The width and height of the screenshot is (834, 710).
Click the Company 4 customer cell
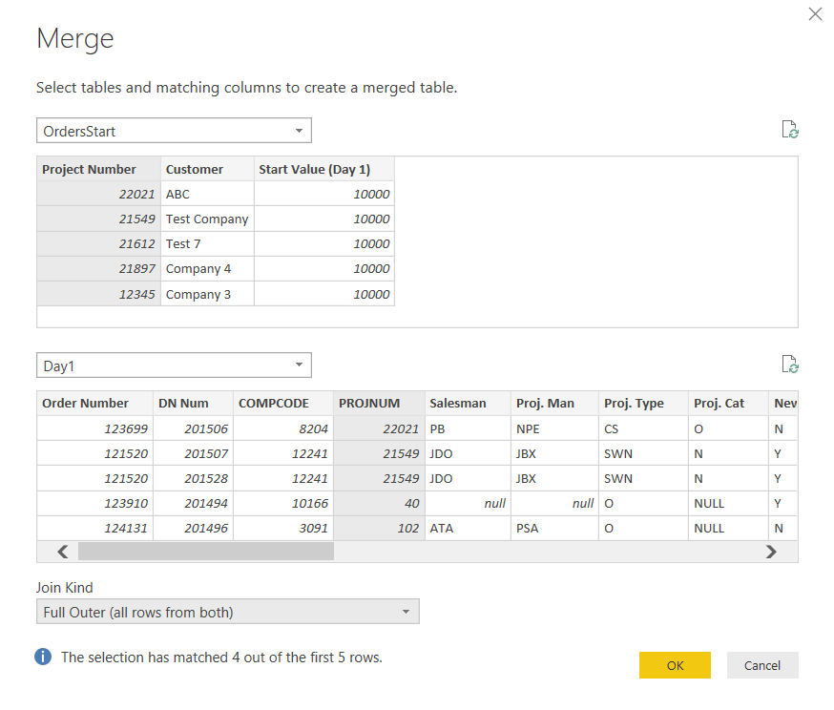pos(207,268)
